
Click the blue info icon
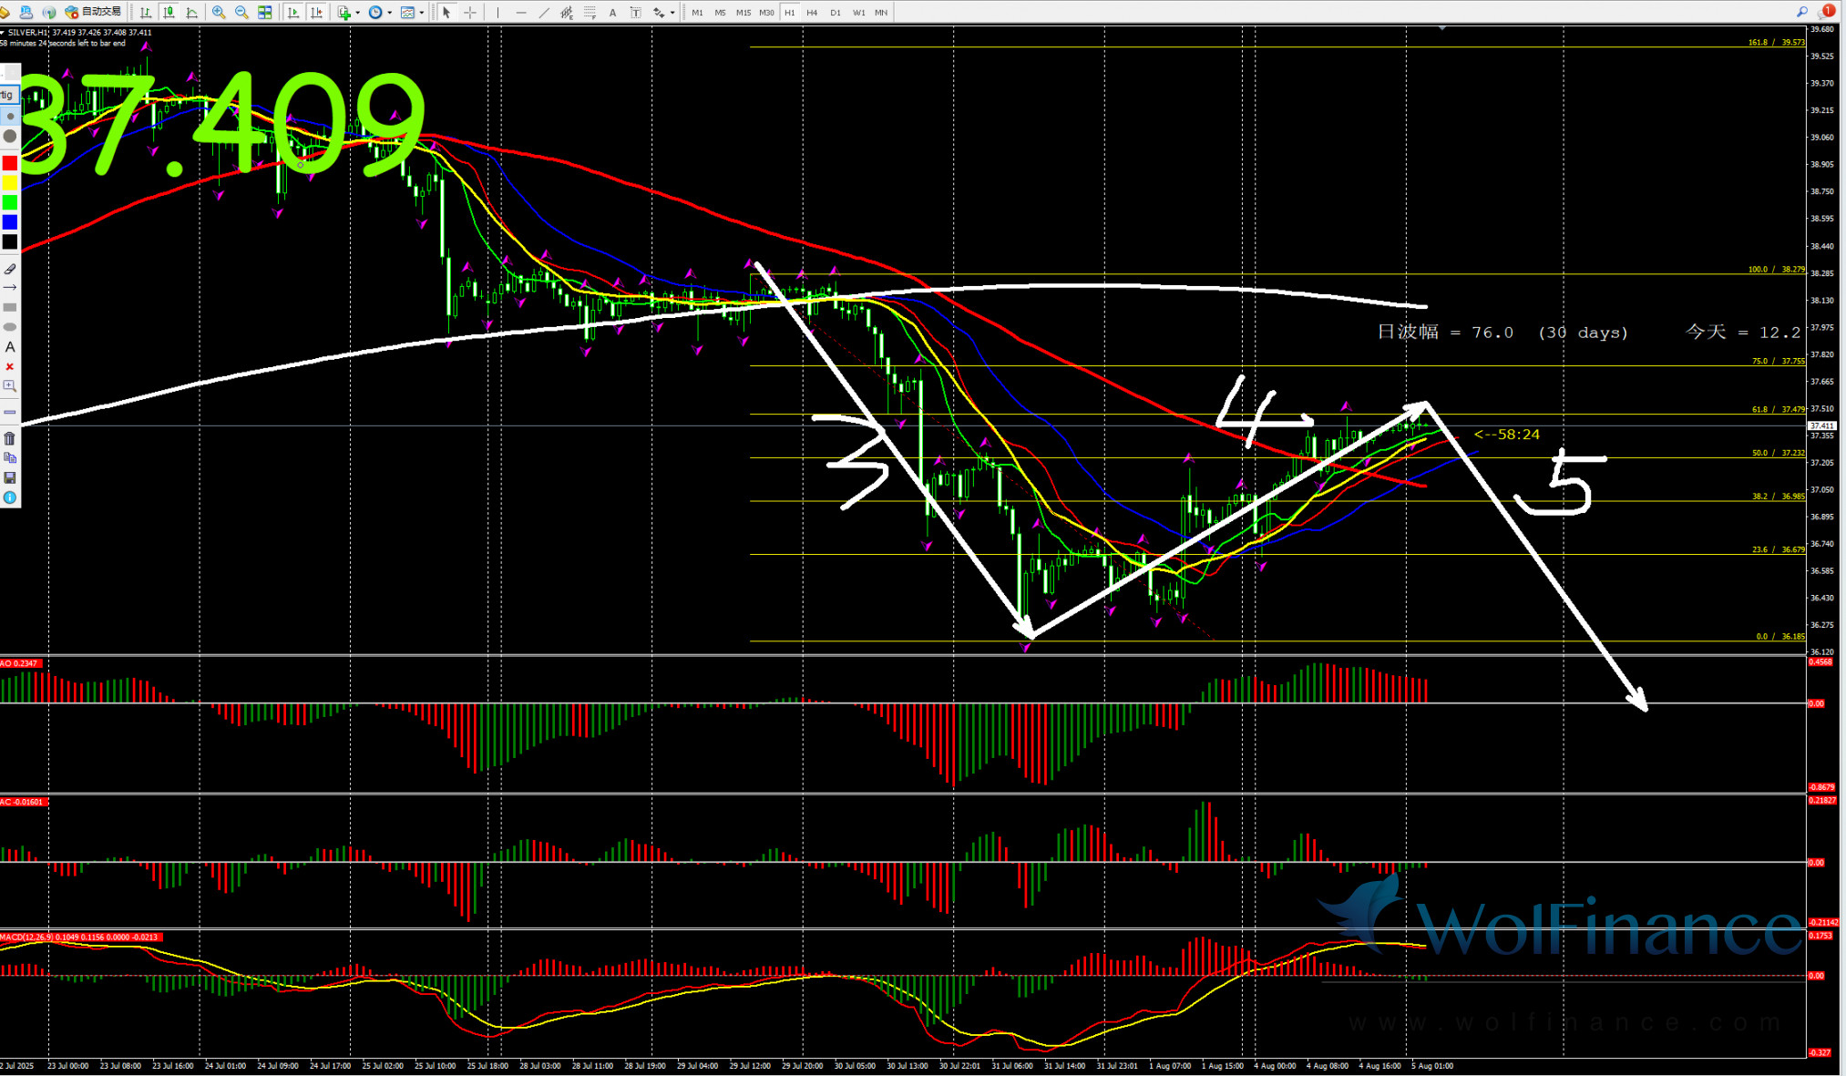[x=10, y=497]
